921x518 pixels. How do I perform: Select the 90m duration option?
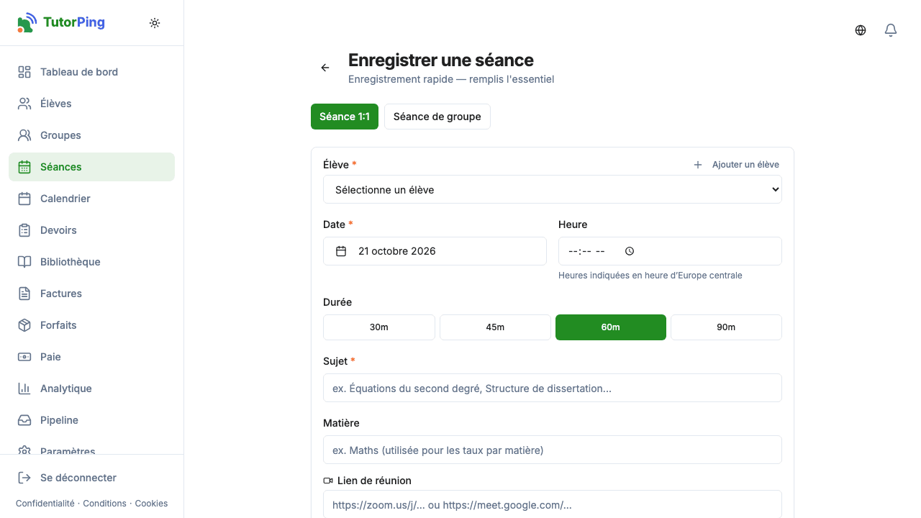(726, 327)
